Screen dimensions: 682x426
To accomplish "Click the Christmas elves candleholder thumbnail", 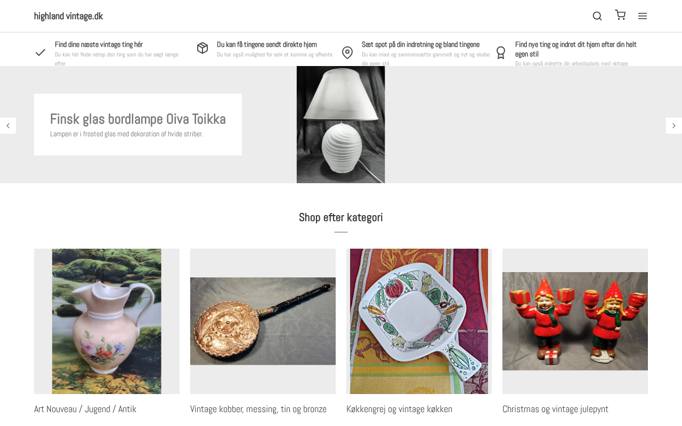I will click(x=575, y=321).
